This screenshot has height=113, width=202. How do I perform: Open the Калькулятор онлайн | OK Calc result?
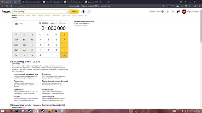point(26,62)
